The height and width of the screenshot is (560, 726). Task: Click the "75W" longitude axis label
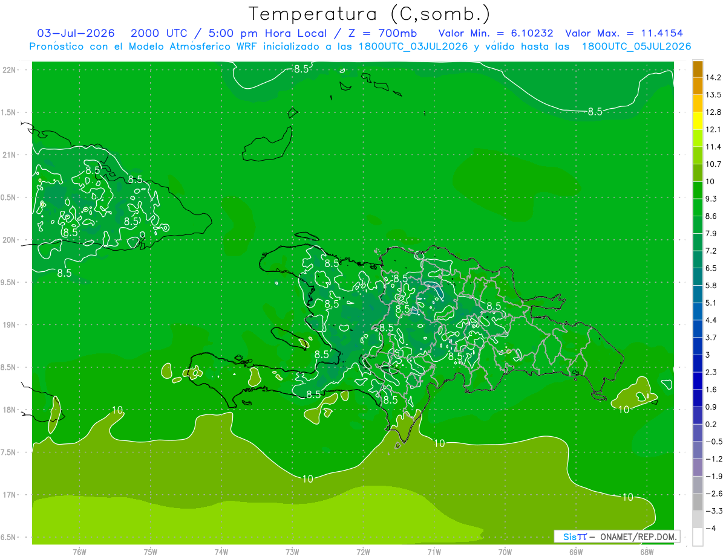pyautogui.click(x=150, y=552)
